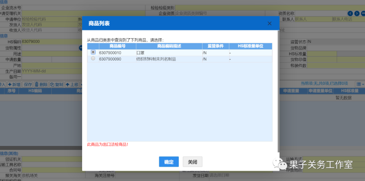The width and height of the screenshot is (365, 181).
Task: Click 保存 save button in background toolbar
Action: [x=28, y=84]
